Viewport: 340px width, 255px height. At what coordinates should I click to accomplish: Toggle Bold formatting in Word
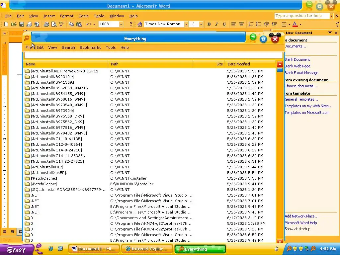[209, 24]
